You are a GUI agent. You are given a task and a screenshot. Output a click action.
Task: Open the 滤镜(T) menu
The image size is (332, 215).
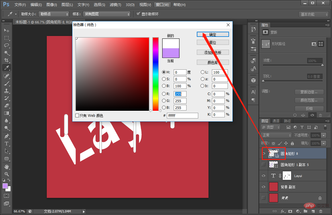pyautogui.click(x=116, y=5)
